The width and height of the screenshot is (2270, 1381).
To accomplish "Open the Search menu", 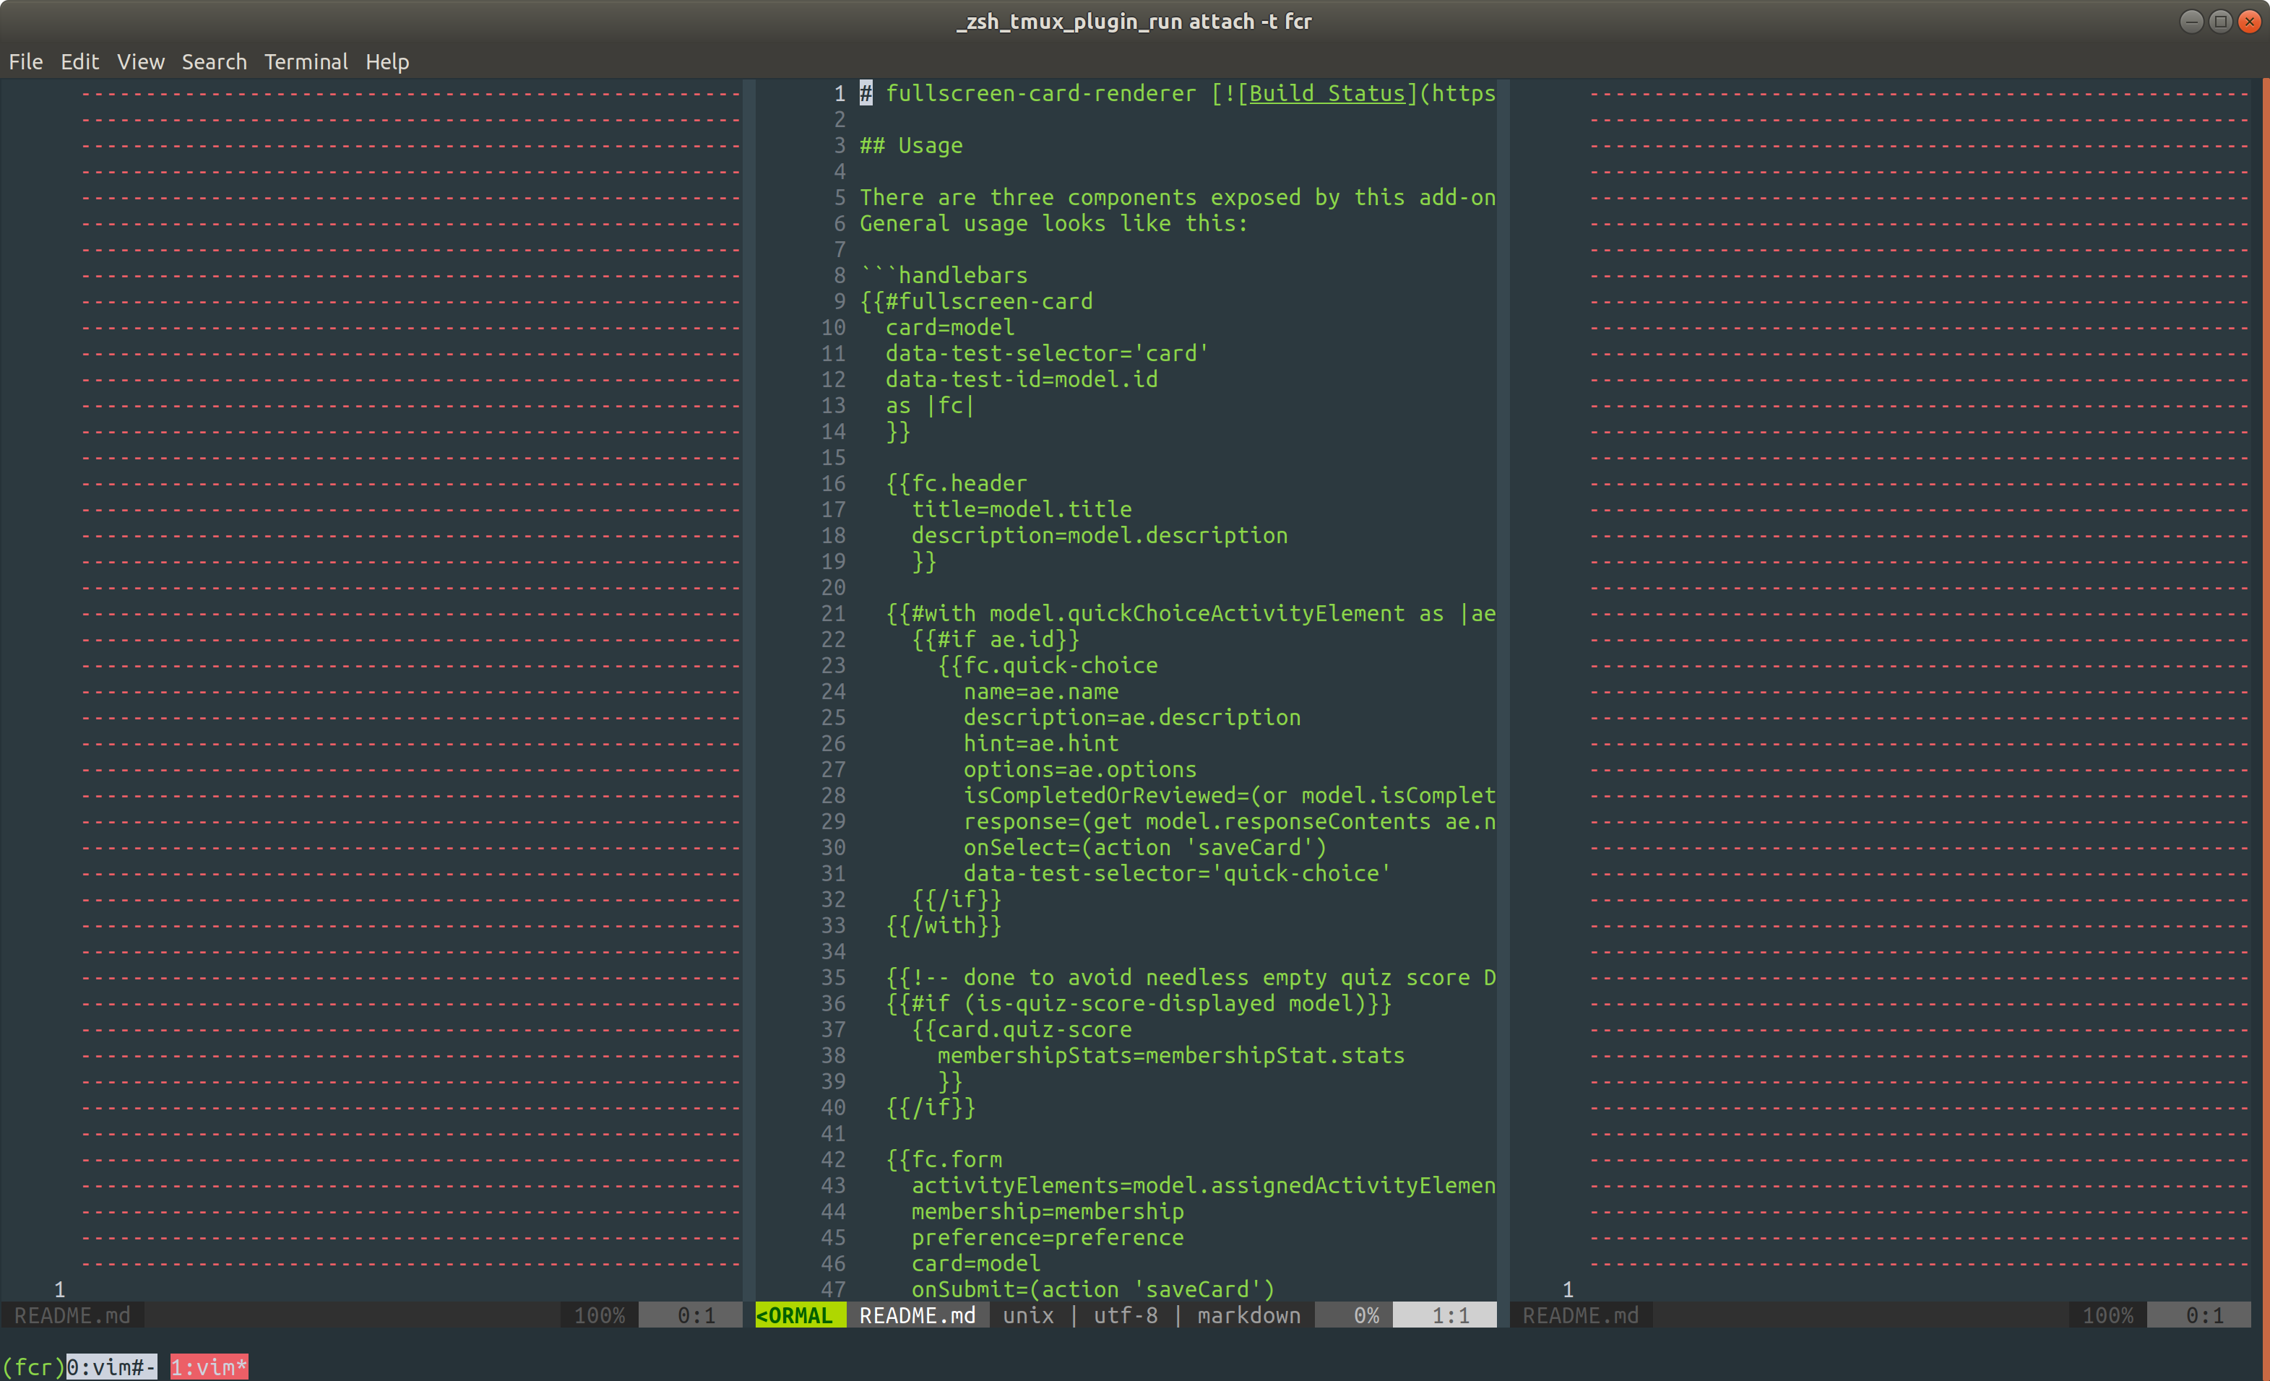I will point(214,61).
